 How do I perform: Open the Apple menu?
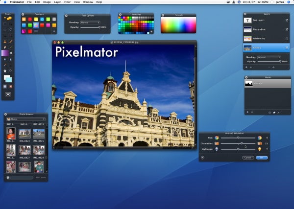(x=5, y=2)
